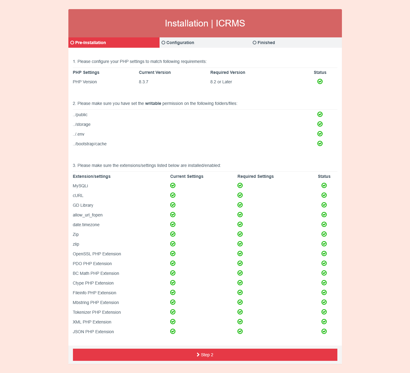The image size is (410, 373).
Task: Select the Configuration step radio circle
Action: click(163, 43)
